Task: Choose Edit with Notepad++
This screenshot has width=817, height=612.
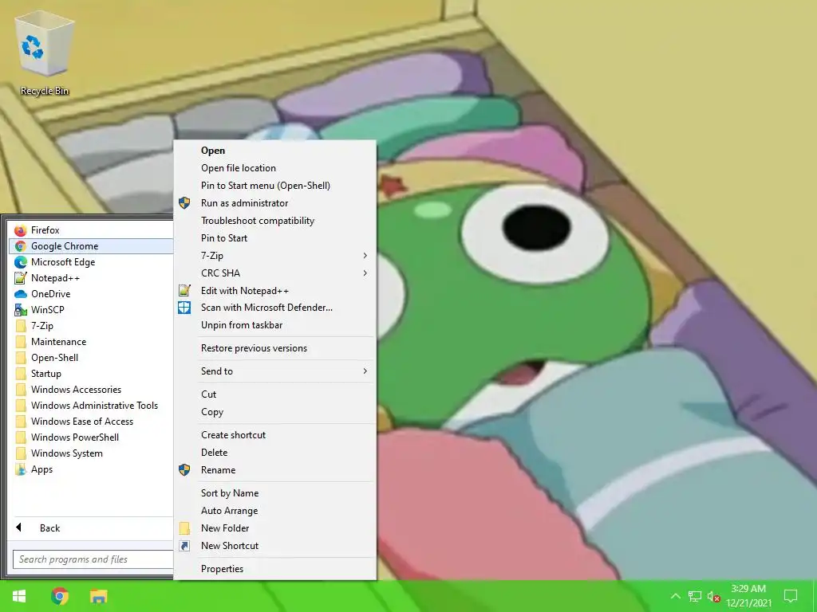Action: 274,291
